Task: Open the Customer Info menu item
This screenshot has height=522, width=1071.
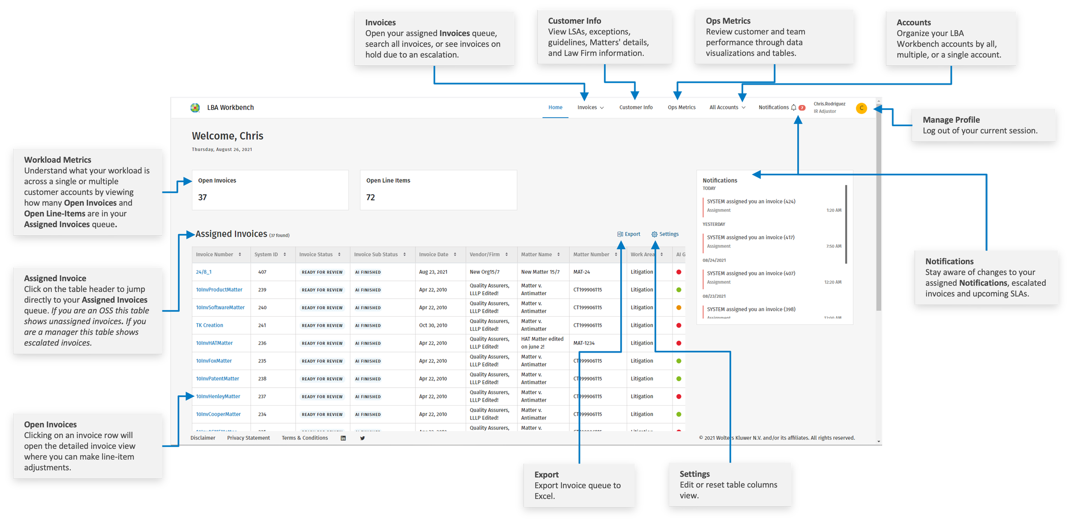Action: coord(636,108)
